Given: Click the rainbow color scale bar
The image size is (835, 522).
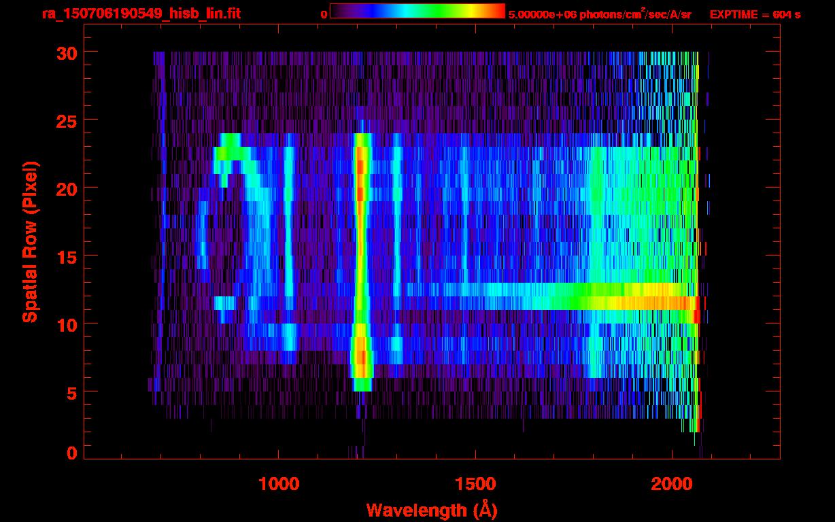Looking at the screenshot, I should pos(417,12).
